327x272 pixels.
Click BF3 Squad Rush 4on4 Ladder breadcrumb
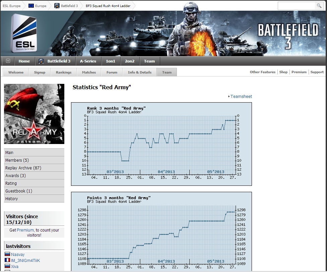pos(108,6)
